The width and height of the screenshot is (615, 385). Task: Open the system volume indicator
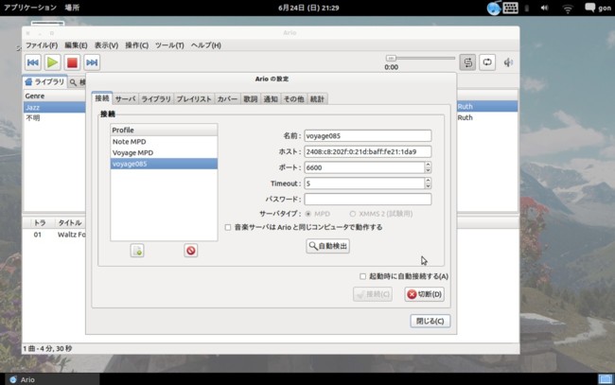(544, 8)
